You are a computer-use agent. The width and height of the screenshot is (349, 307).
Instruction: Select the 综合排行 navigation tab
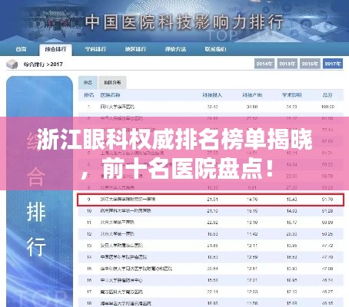[55, 49]
